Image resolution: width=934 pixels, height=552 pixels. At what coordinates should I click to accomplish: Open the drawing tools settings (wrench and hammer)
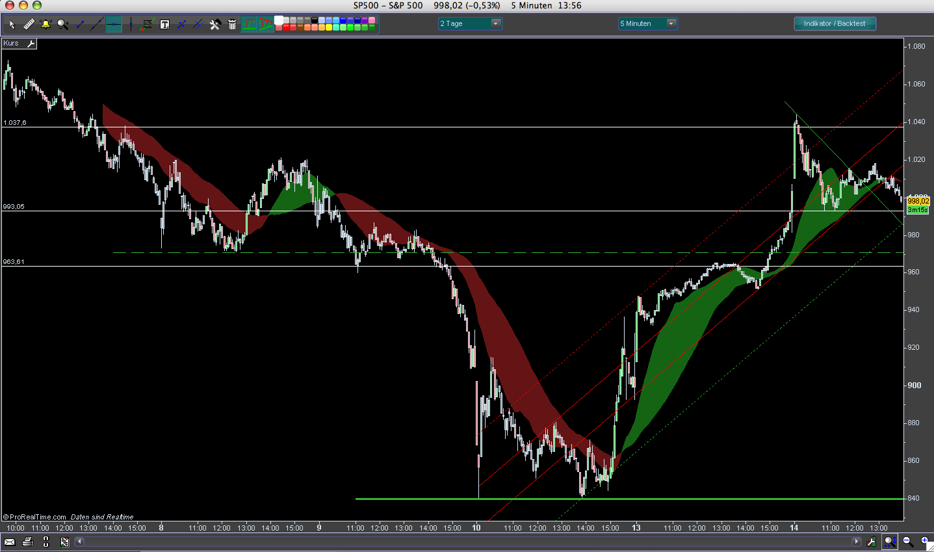point(215,25)
